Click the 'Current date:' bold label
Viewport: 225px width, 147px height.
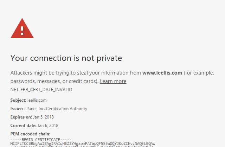coord(24,126)
